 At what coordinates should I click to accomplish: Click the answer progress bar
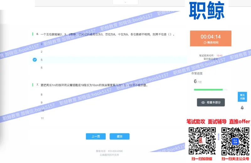tap(211, 90)
